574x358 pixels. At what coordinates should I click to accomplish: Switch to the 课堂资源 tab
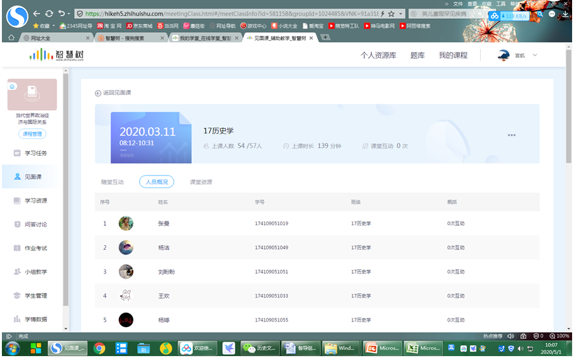(201, 182)
